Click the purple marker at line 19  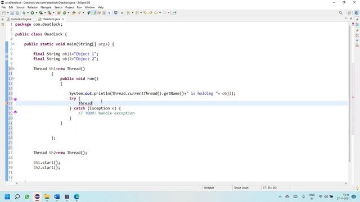click(15, 112)
